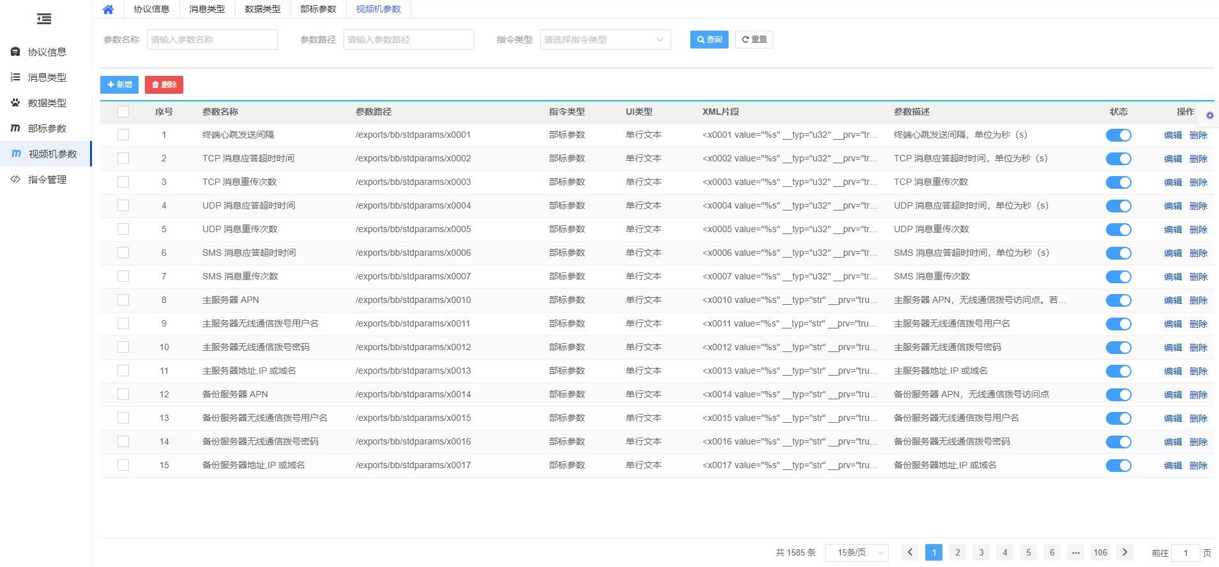The image size is (1219, 567).
Task: Click 指令管理 sidebar code icon
Action: pos(15,179)
